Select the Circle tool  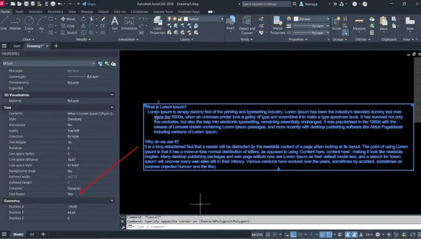click(29, 23)
